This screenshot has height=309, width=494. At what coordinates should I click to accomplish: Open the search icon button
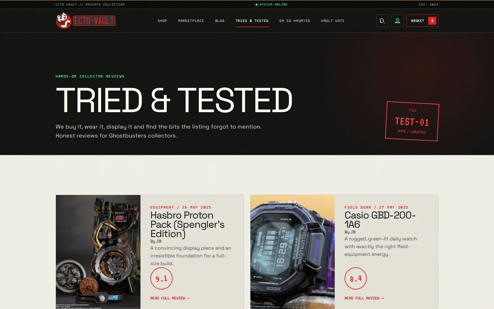[x=382, y=21]
